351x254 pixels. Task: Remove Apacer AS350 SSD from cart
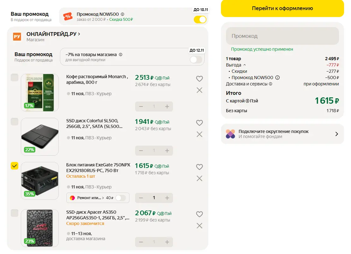pos(199,226)
